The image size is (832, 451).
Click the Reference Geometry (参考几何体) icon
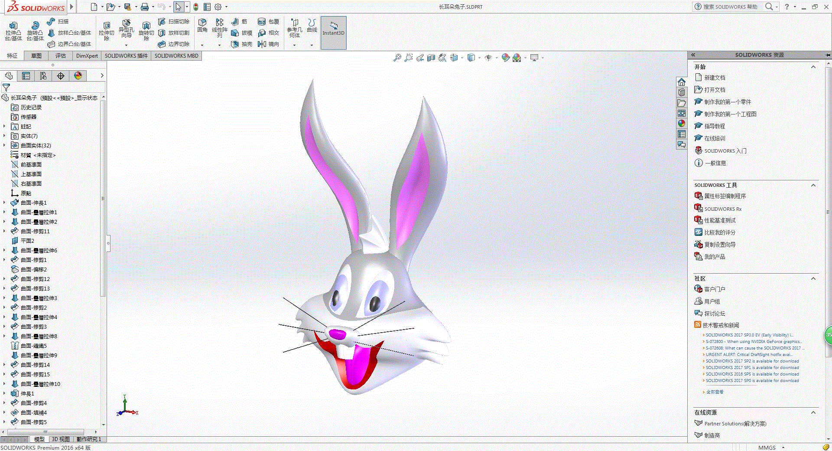[295, 28]
